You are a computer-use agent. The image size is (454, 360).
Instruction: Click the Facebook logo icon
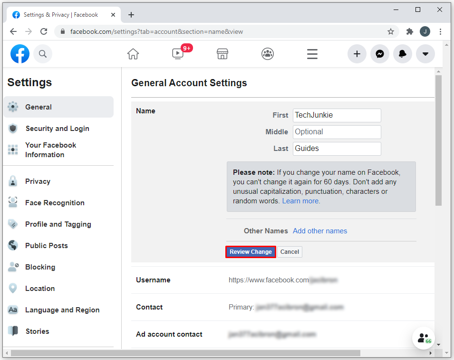click(x=20, y=54)
